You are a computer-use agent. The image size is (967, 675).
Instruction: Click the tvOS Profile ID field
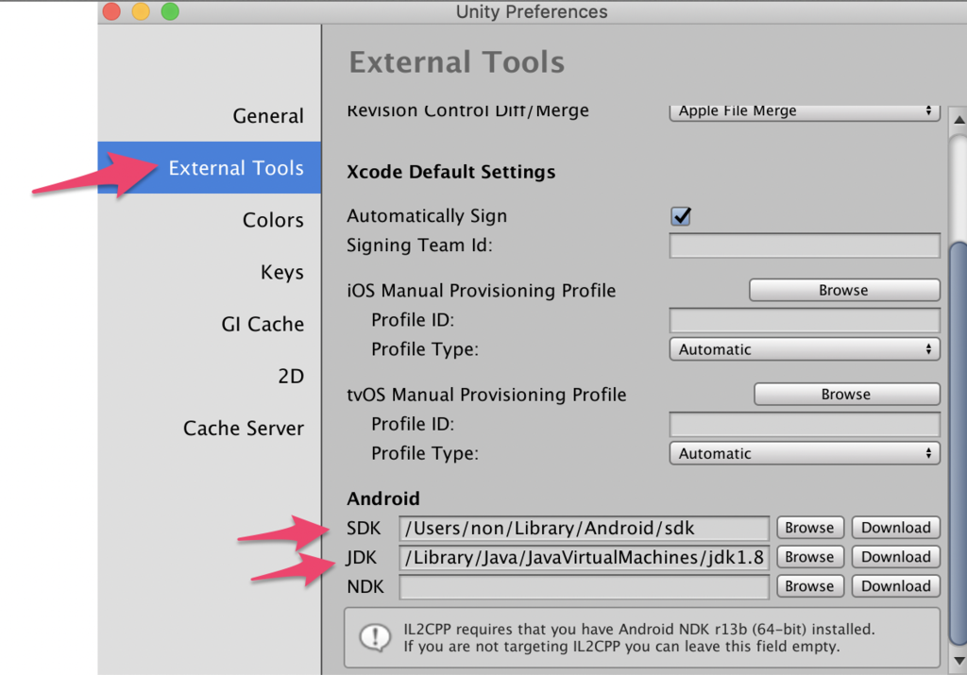[x=805, y=424]
